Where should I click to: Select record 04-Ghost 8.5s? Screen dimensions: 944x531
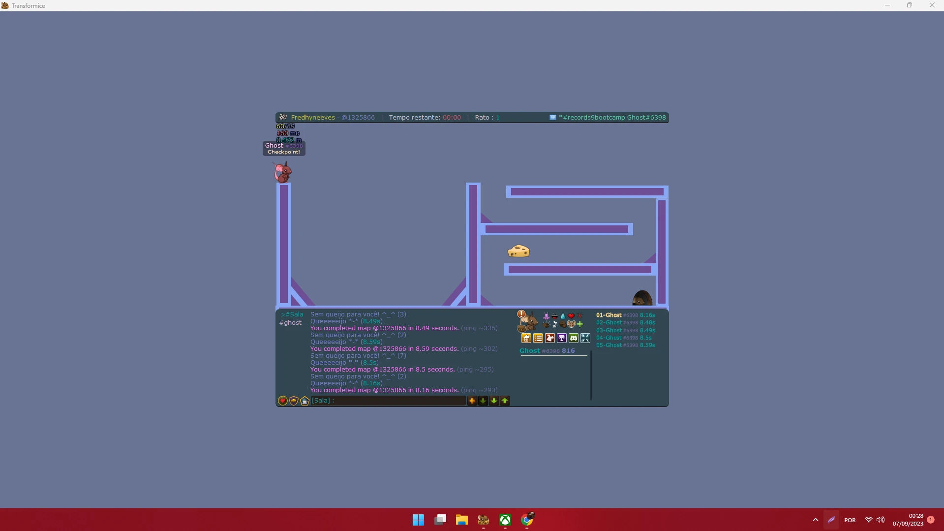(624, 338)
